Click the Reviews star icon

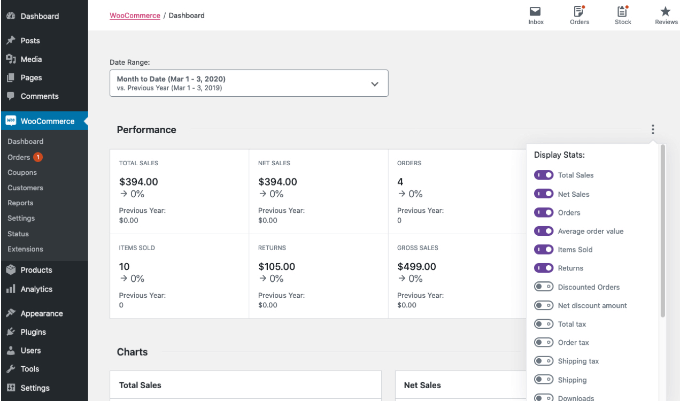pyautogui.click(x=665, y=11)
